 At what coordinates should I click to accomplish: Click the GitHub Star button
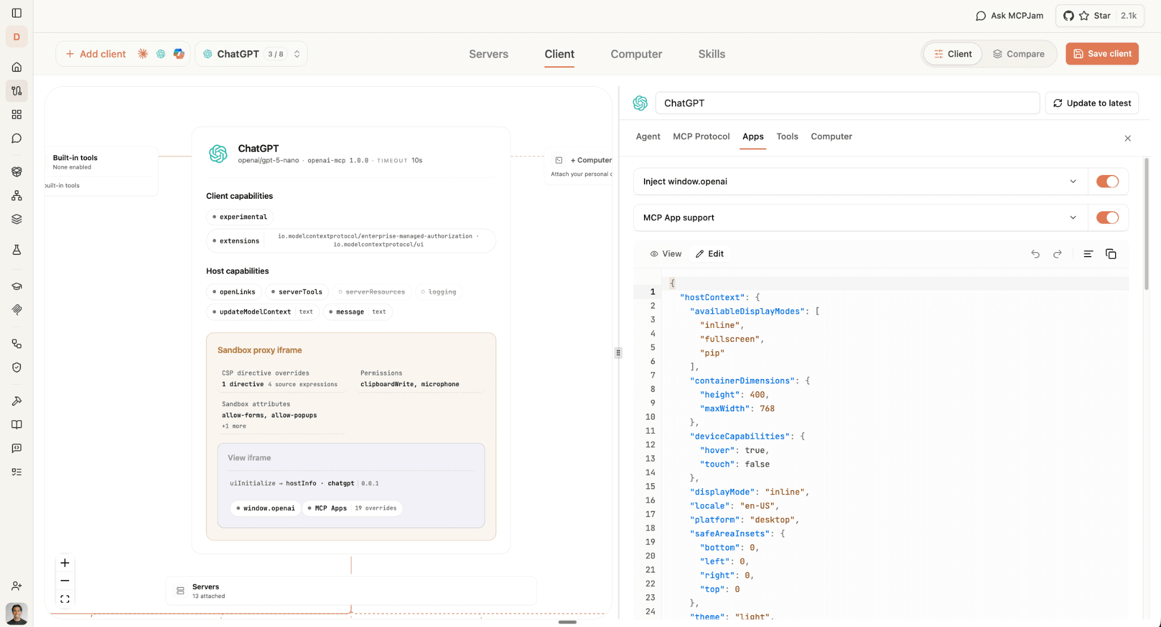[x=1100, y=16]
